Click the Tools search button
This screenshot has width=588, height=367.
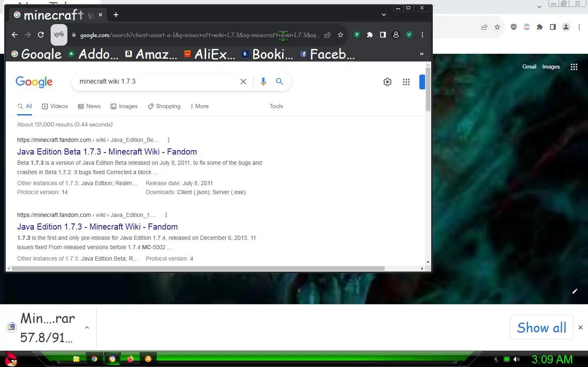point(276,106)
